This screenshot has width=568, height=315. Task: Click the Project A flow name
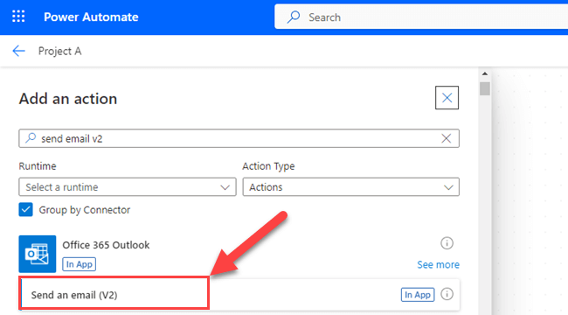59,51
